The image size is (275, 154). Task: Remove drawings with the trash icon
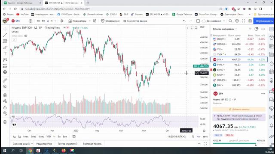tap(5, 122)
